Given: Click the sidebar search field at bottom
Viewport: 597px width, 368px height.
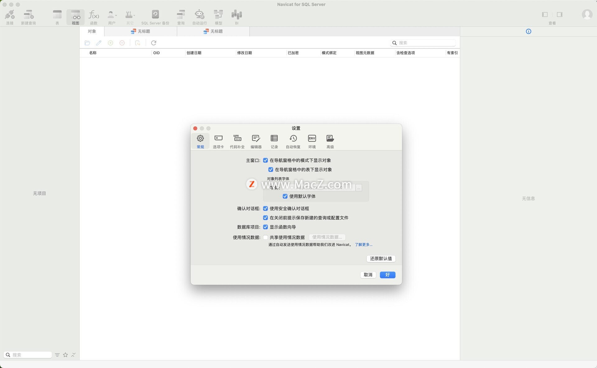Looking at the screenshot, I should point(28,355).
